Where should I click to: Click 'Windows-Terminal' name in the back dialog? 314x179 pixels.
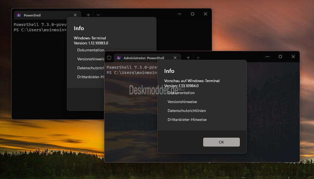pos(90,38)
